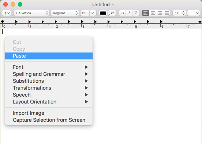Justify the text alignment

pyautogui.click(x=167, y=13)
